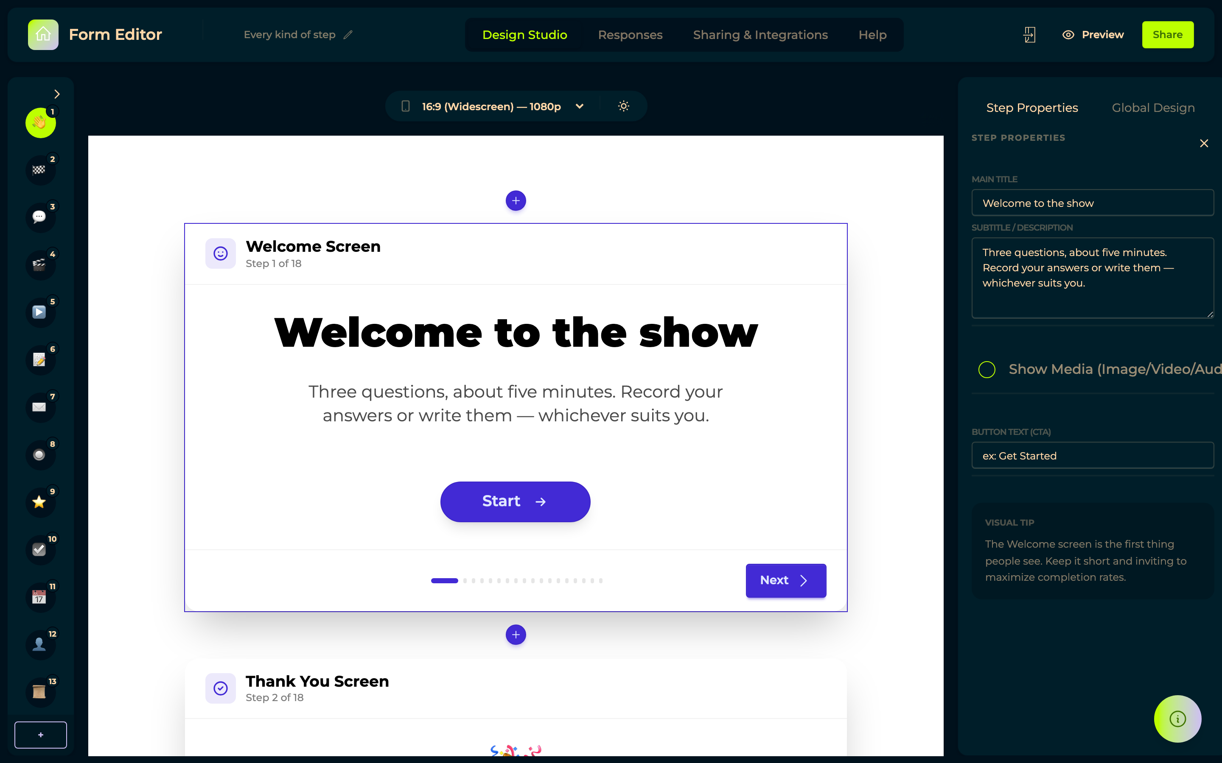Select step 3 speech bubble icon
The image size is (1222, 763).
point(40,217)
